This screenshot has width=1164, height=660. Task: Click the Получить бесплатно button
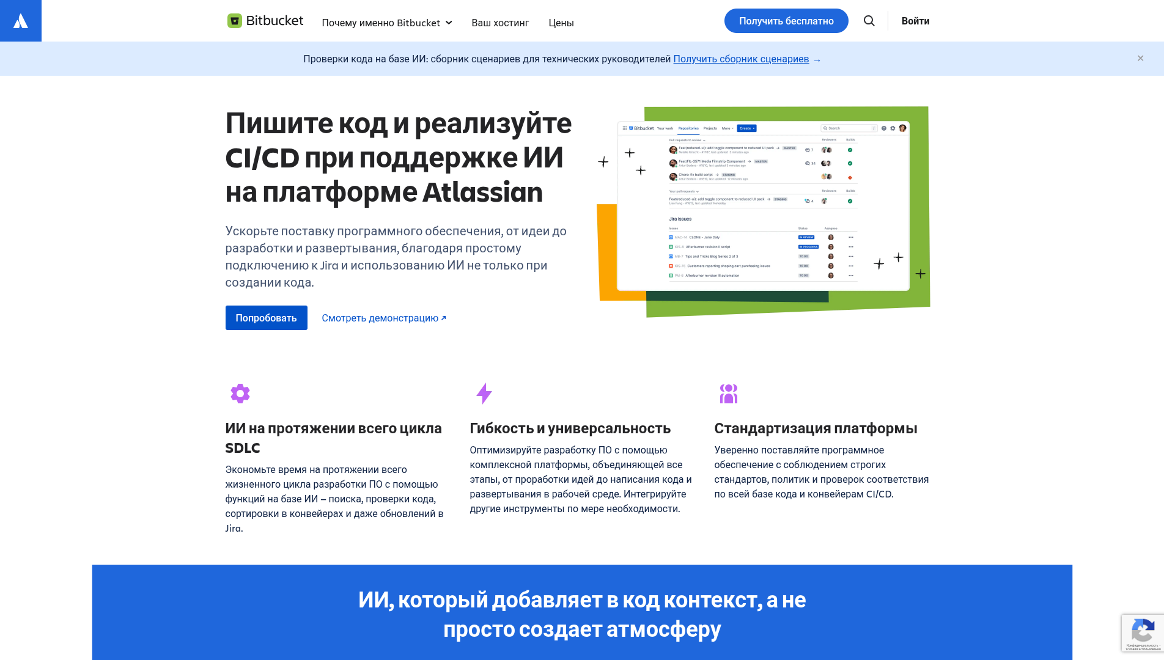(786, 20)
